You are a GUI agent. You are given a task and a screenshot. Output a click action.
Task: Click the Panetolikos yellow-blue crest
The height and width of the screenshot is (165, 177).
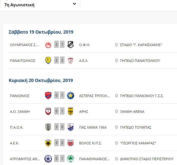[48, 60]
